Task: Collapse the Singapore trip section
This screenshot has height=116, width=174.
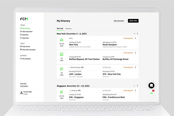Action: pos(134,86)
